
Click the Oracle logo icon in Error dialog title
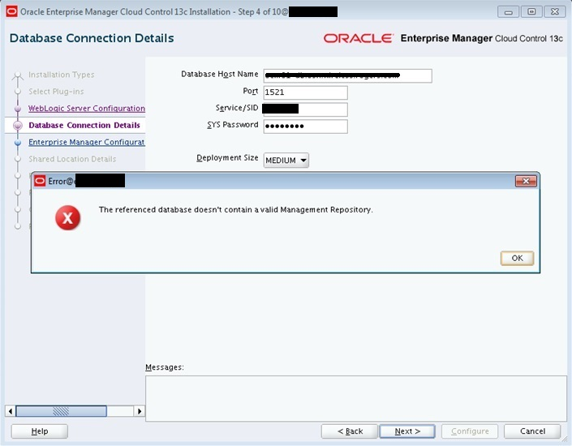pos(40,181)
